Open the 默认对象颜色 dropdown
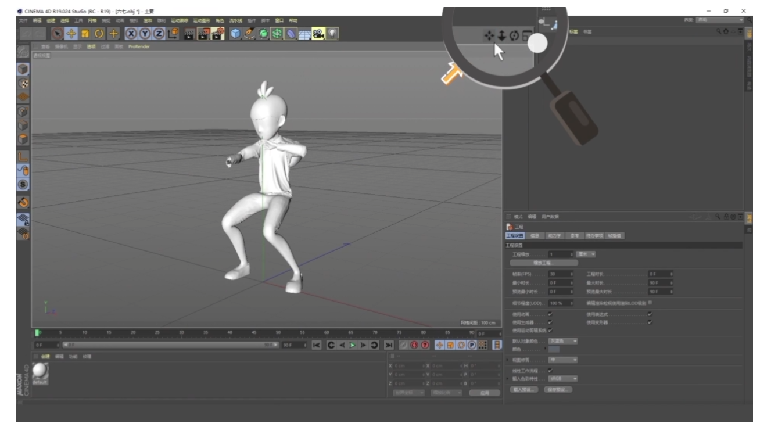Screen dimensions: 771x434 (x=563, y=341)
